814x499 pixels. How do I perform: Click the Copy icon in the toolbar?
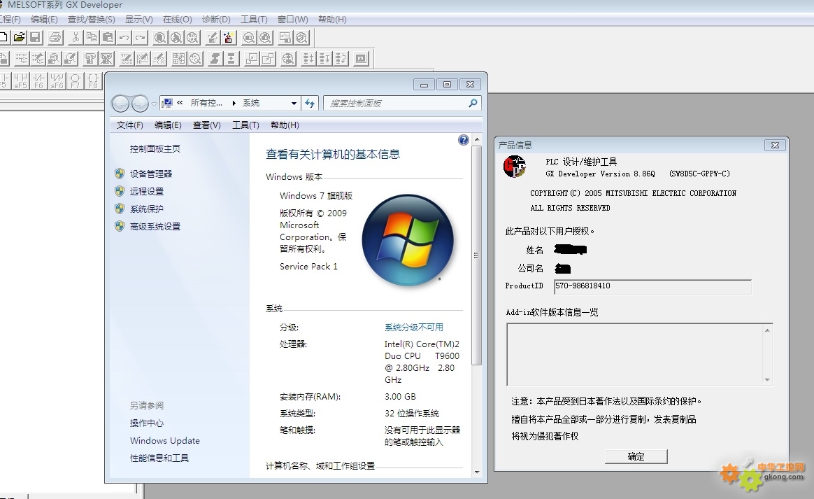(x=92, y=37)
